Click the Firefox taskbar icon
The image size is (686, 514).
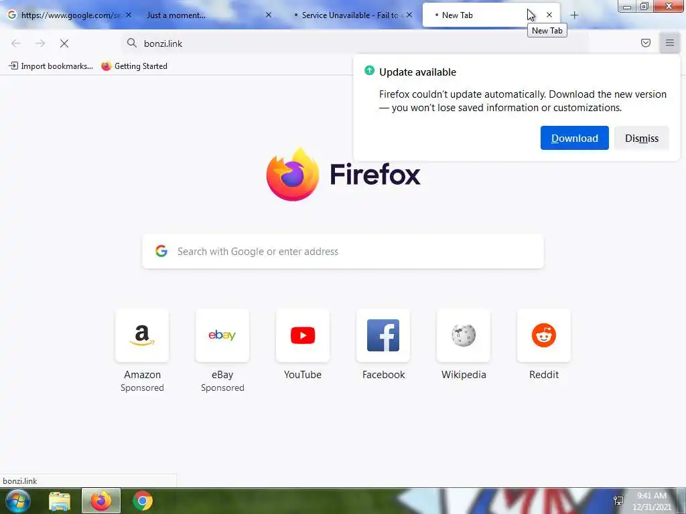point(101,501)
